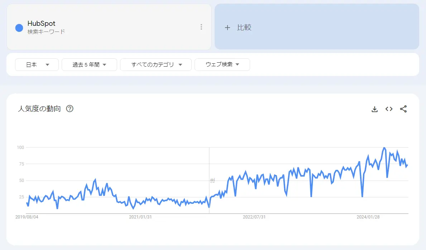Click the highest peak on the trend line
The image size is (426, 250).
click(384, 148)
